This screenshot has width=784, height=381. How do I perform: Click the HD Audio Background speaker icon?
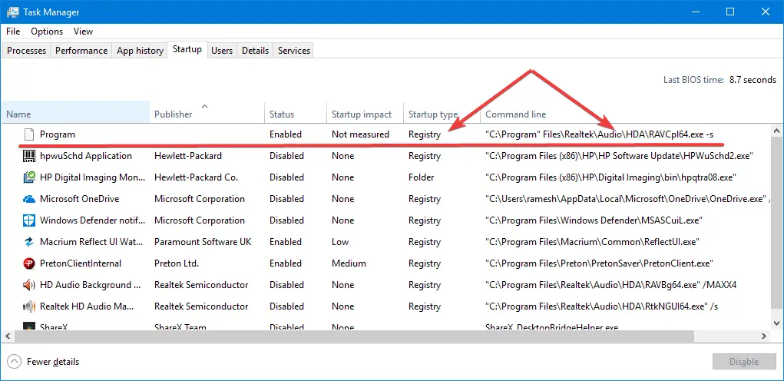[29, 284]
